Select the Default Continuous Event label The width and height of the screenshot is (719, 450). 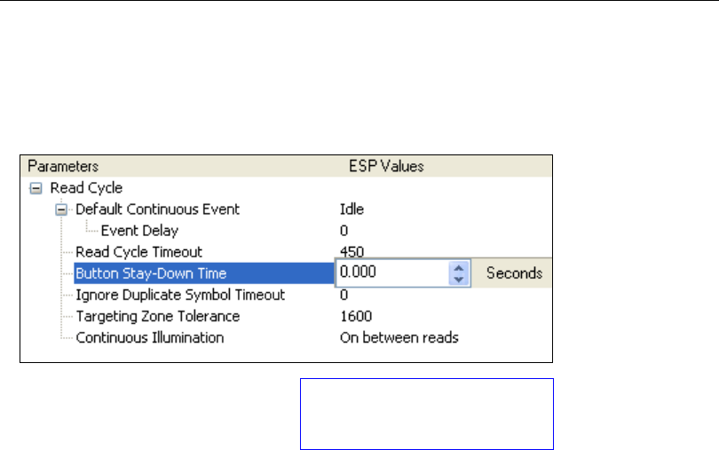157,209
